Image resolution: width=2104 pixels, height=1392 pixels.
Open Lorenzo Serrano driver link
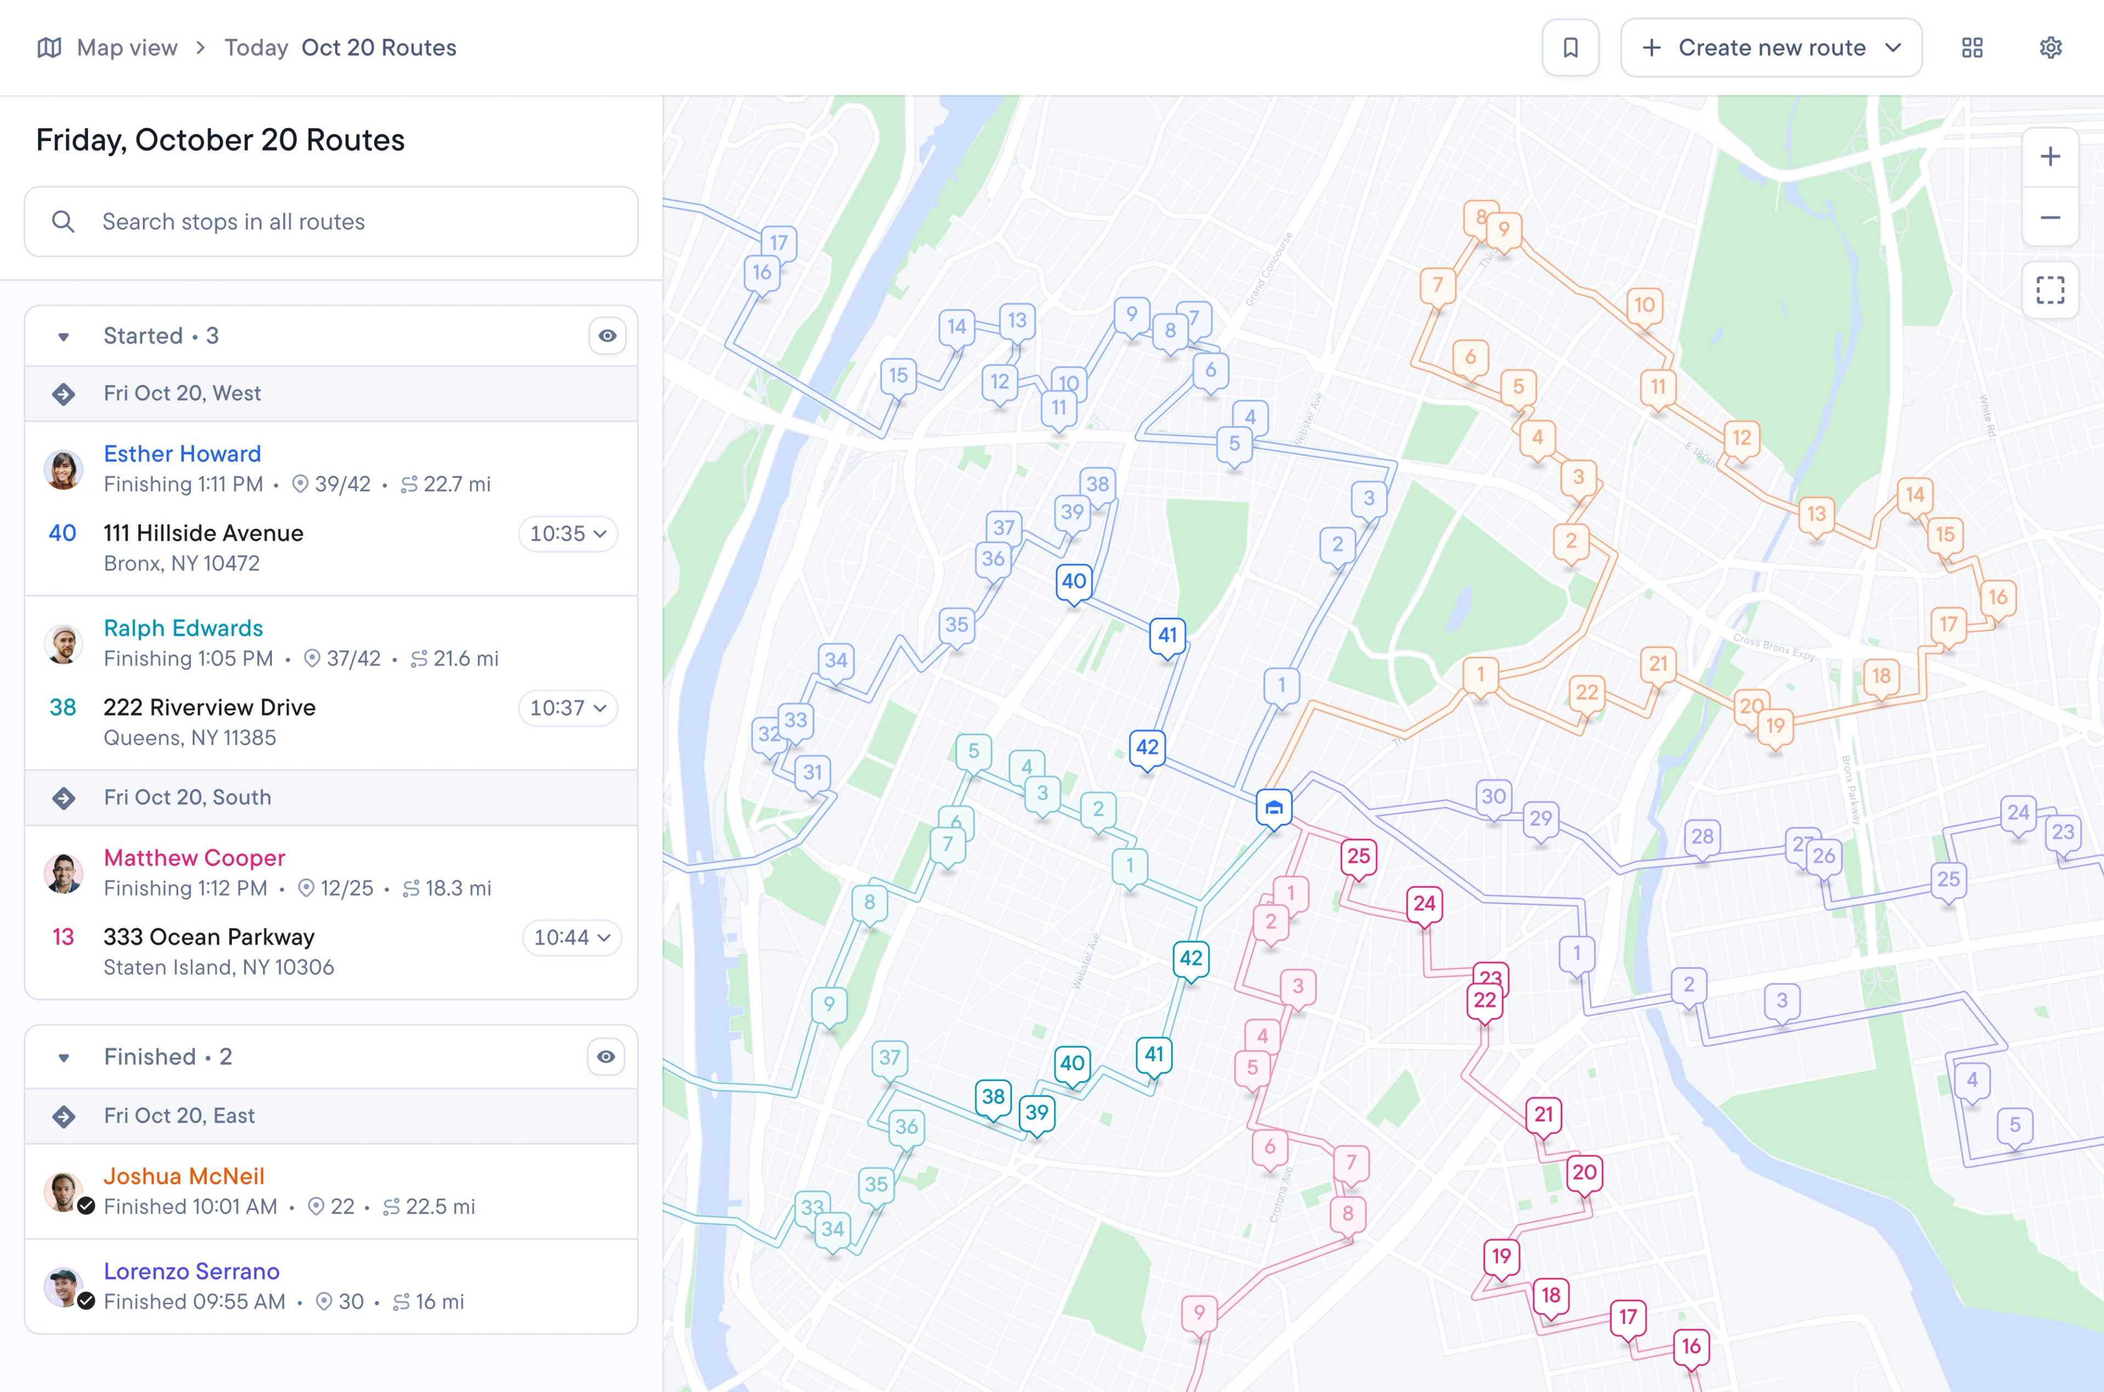[192, 1272]
